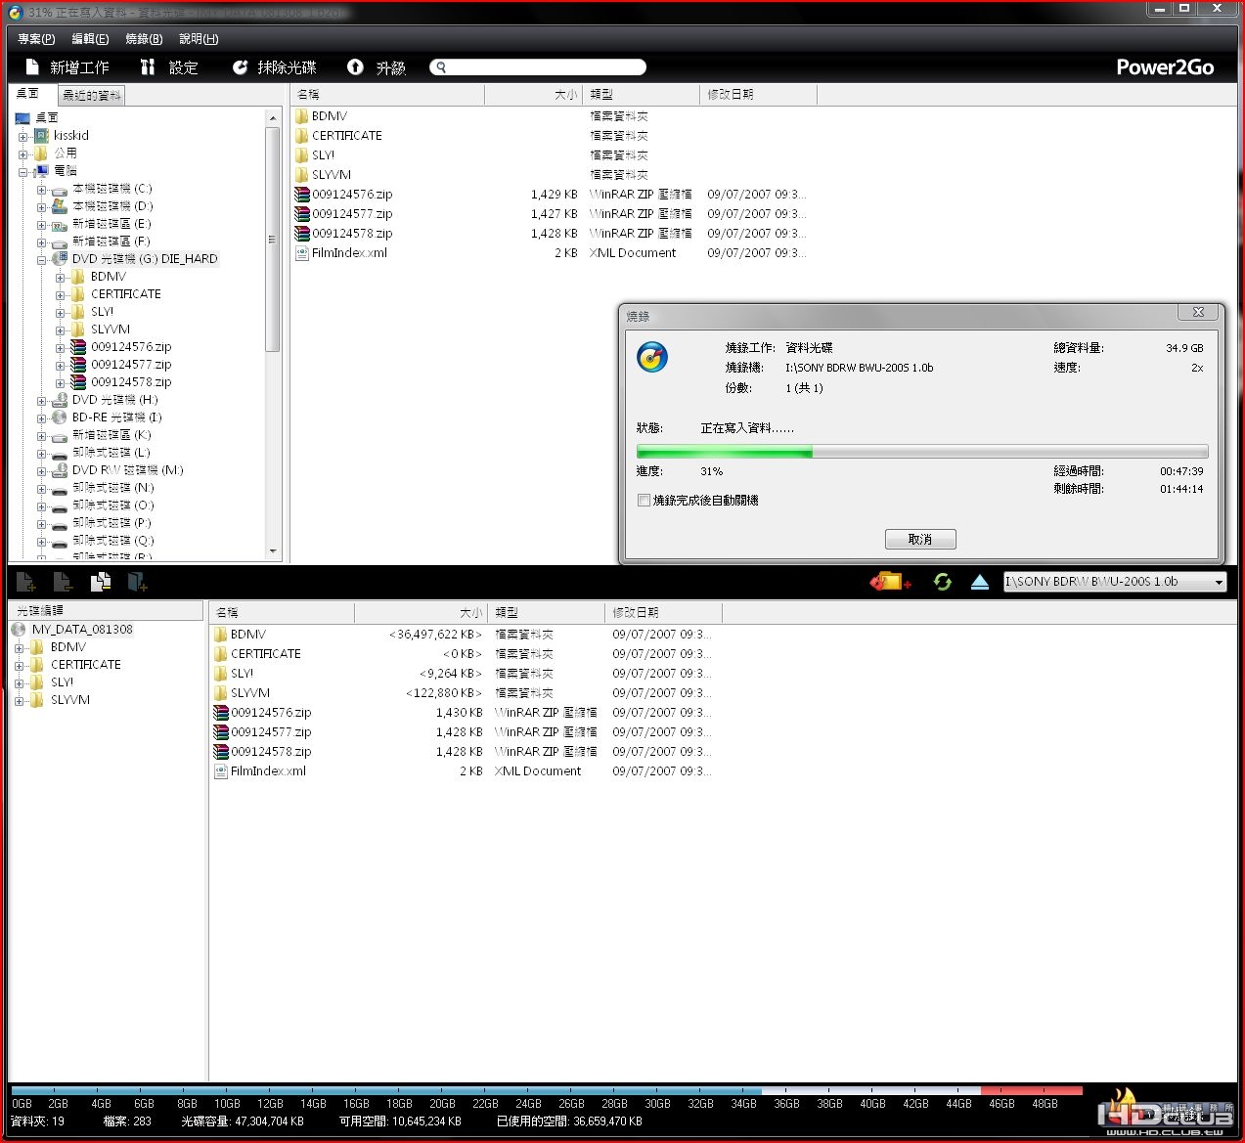Collapse the 電腦 (Computer) tree node

click(22, 171)
